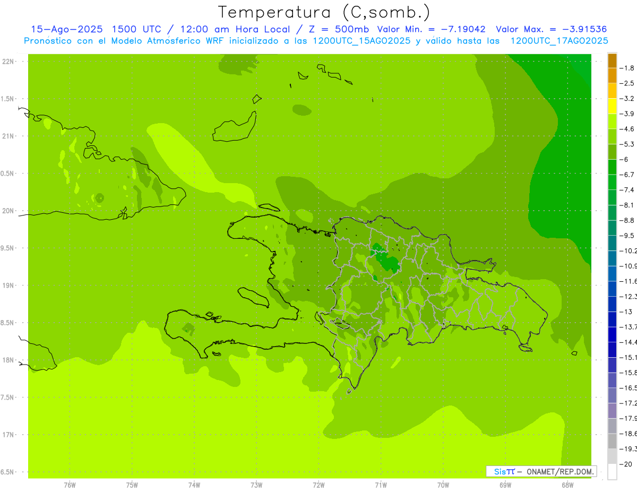637x492 pixels.
Task: Pick the light gray swatch between -19.3 and -20
Action: (x=612, y=456)
